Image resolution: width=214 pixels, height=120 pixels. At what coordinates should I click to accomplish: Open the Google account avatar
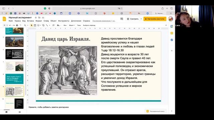coord(171,19)
